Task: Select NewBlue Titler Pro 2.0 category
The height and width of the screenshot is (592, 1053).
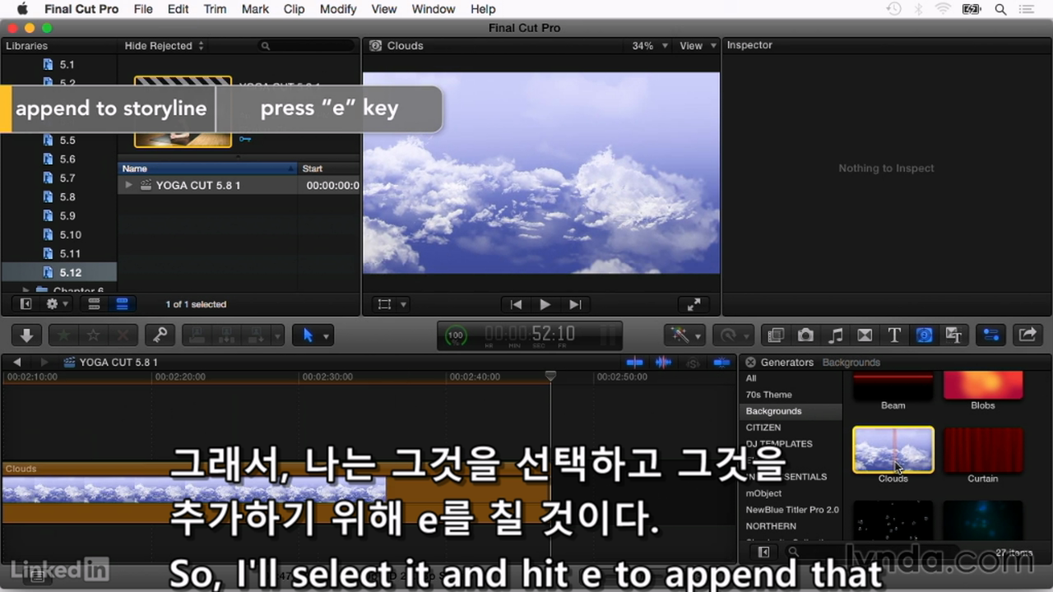Action: (x=791, y=510)
